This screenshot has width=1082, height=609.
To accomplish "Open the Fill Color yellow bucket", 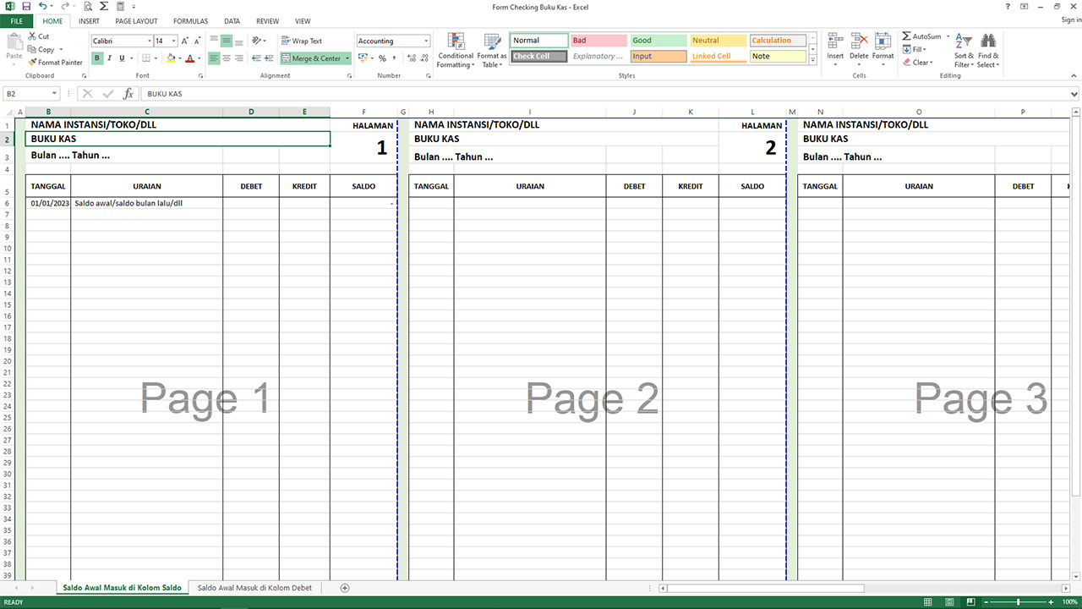I will (x=171, y=58).
